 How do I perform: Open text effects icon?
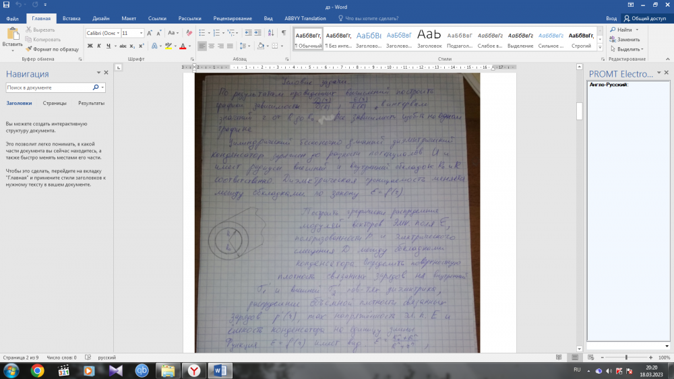click(154, 46)
